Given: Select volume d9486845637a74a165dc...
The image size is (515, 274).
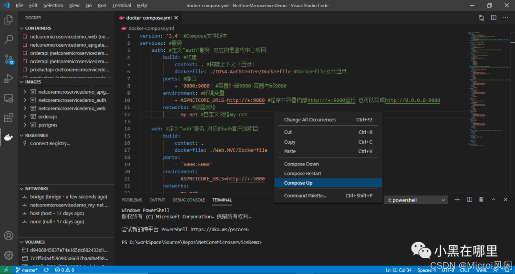Looking at the screenshot, I should pos(66,250).
